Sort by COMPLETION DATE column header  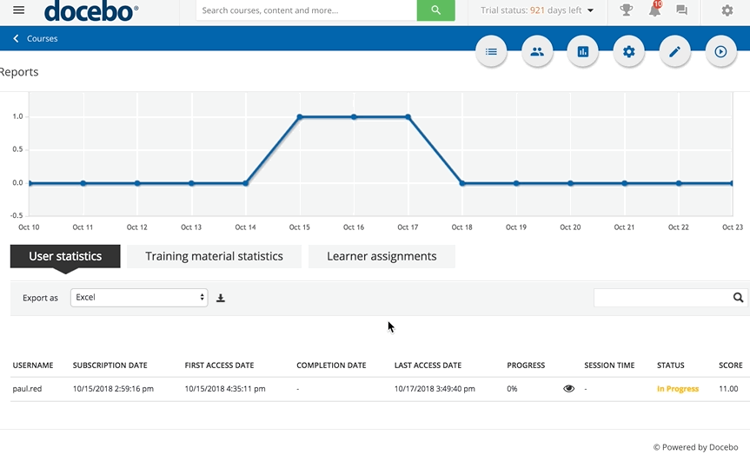(x=331, y=366)
